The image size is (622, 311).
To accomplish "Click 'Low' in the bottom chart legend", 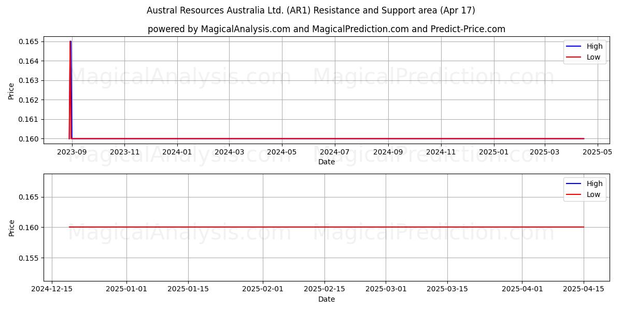I will point(593,194).
